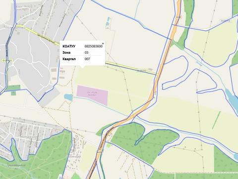Select the КОАТУУ code 6825083600
238x179 pixels.
tap(94, 46)
